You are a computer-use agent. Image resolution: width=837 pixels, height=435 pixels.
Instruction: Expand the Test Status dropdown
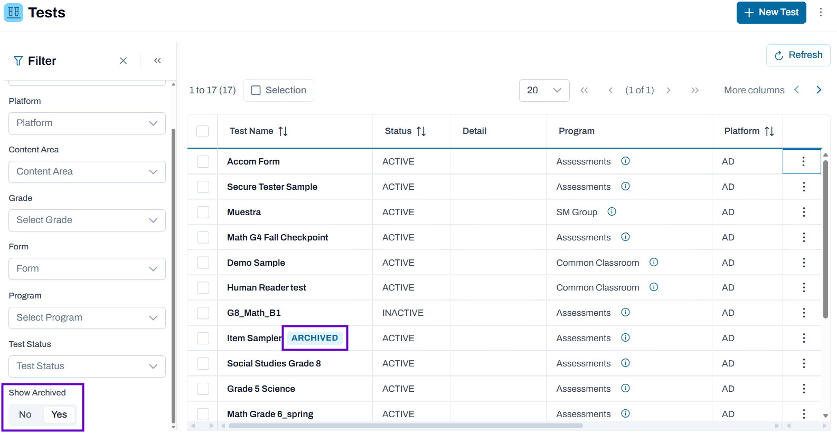point(87,366)
